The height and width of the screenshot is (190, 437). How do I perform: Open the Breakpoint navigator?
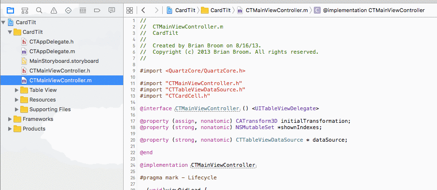tap(97, 11)
